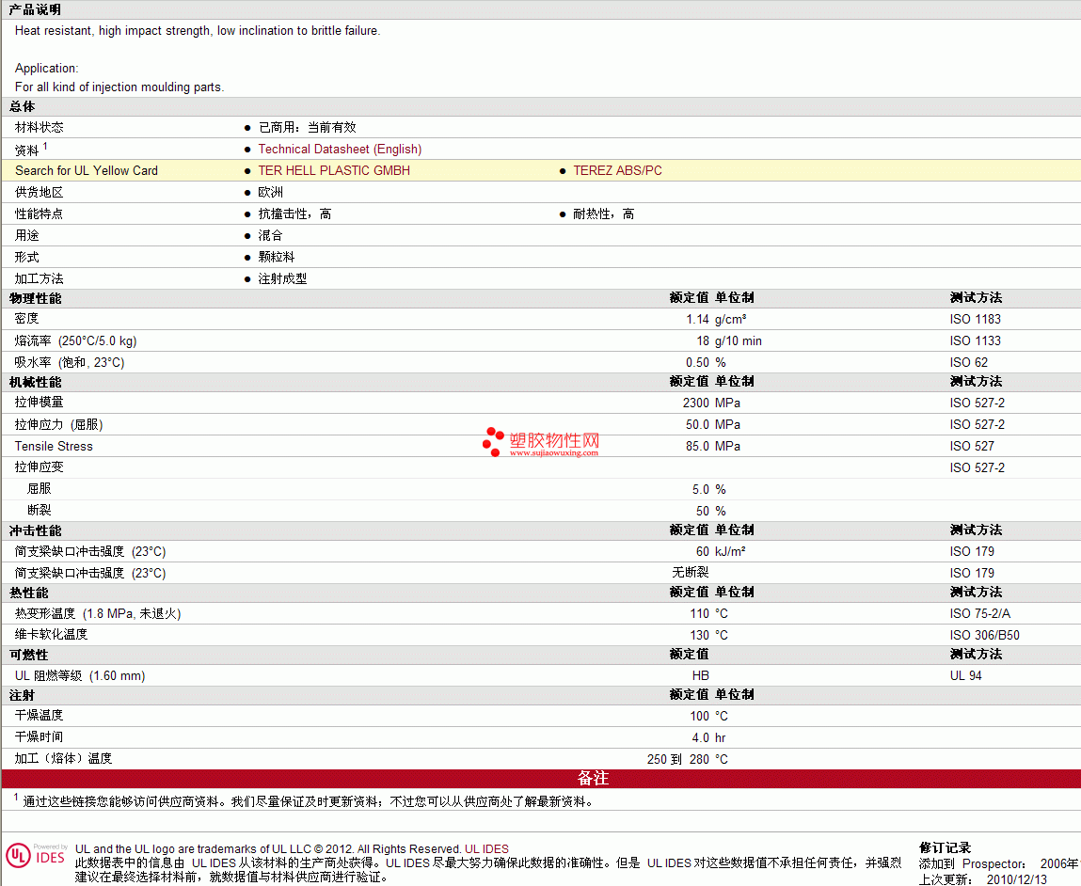Click the 颗粒料 value in the 形式 row
The height and width of the screenshot is (886, 1081).
click(277, 257)
